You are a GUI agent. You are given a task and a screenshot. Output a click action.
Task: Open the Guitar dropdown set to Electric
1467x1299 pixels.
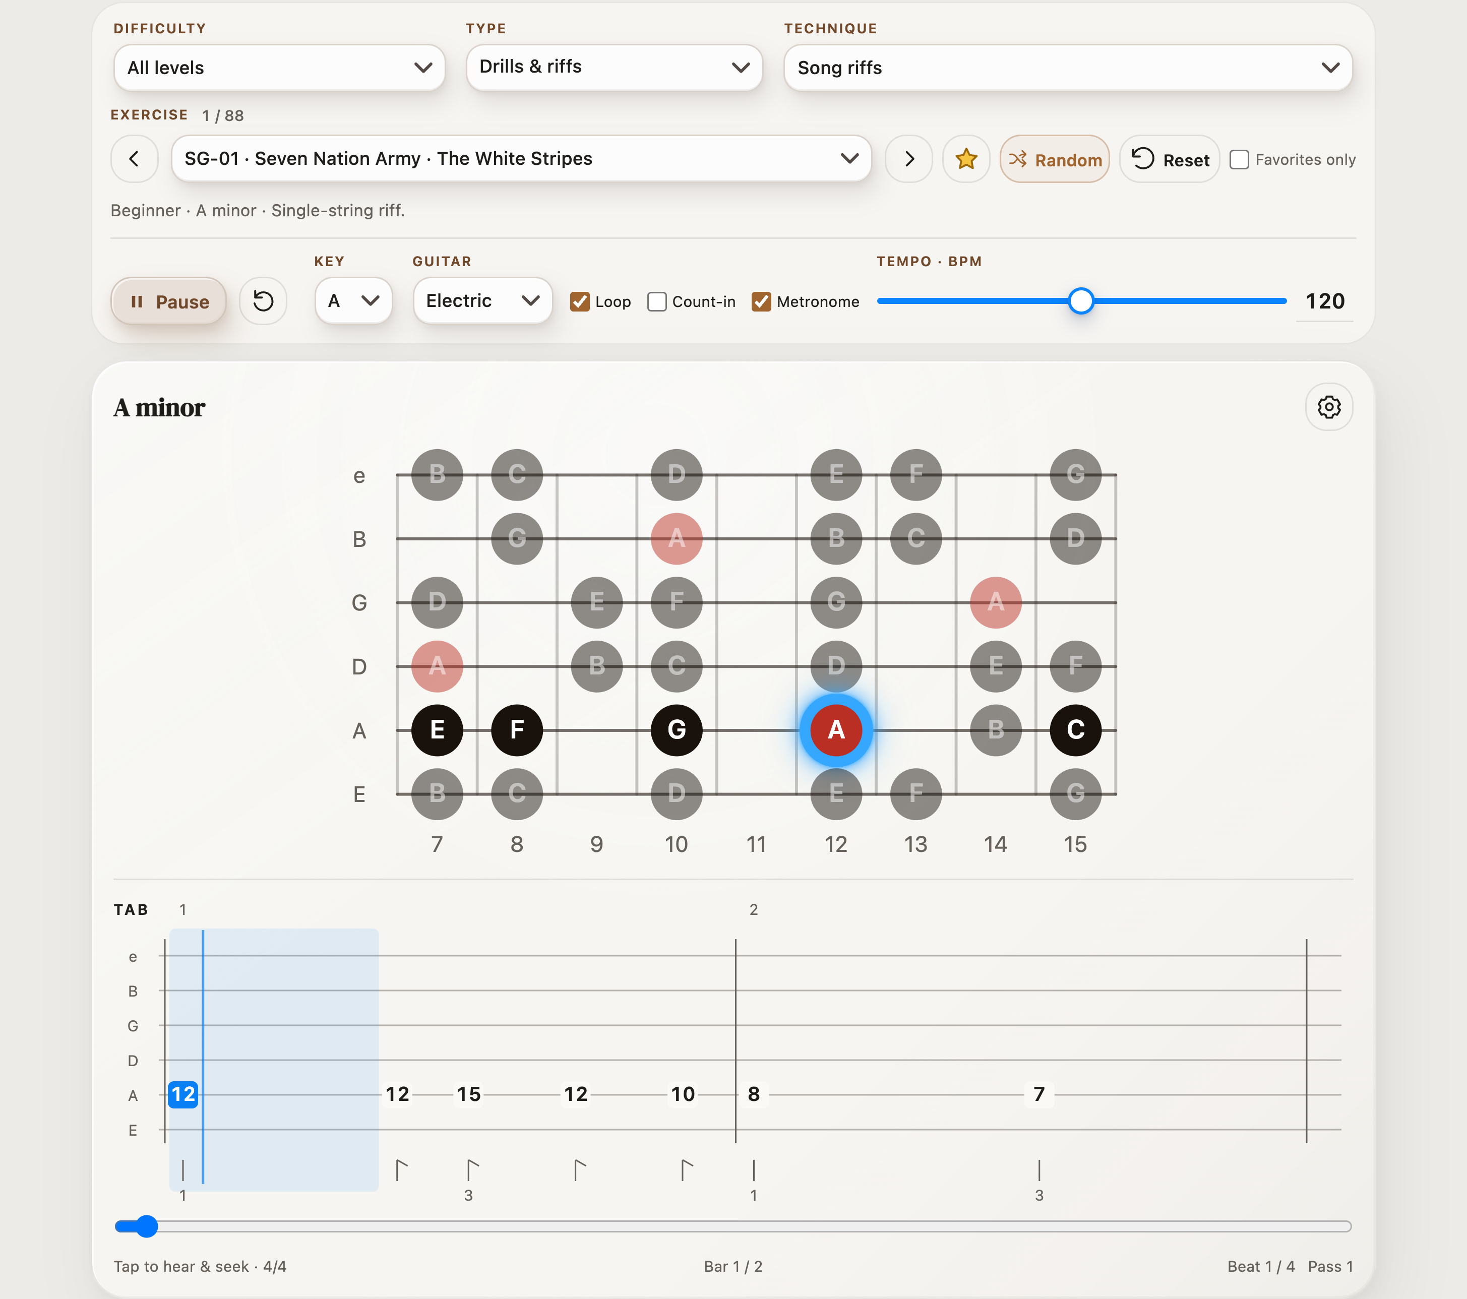pyautogui.click(x=482, y=301)
